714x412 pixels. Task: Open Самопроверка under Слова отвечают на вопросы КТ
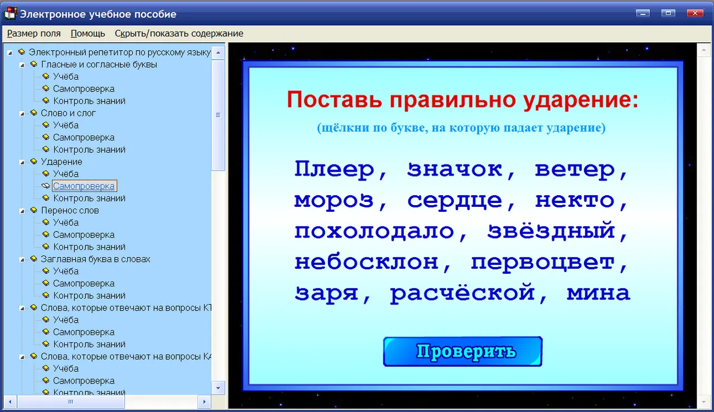tap(84, 332)
